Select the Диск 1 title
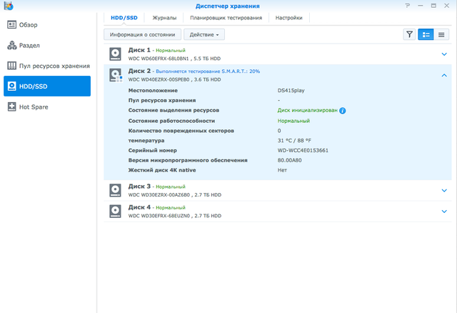 click(x=139, y=50)
